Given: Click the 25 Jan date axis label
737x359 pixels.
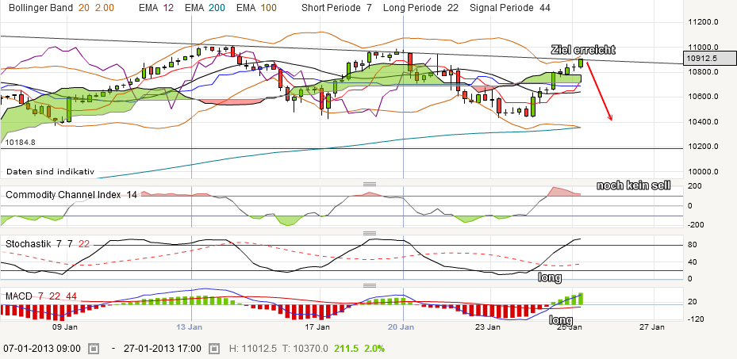Looking at the screenshot, I should coord(571,327).
